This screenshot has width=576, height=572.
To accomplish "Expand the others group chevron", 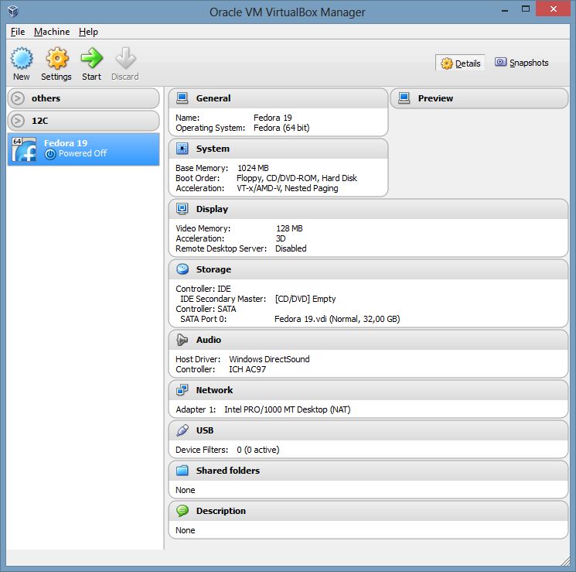I will [x=18, y=98].
